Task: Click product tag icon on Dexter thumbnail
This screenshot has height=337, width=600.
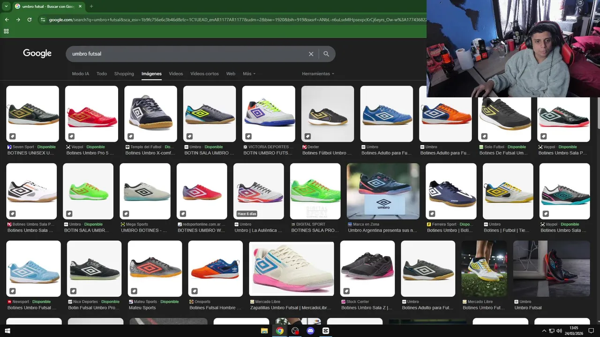Action: point(308,136)
